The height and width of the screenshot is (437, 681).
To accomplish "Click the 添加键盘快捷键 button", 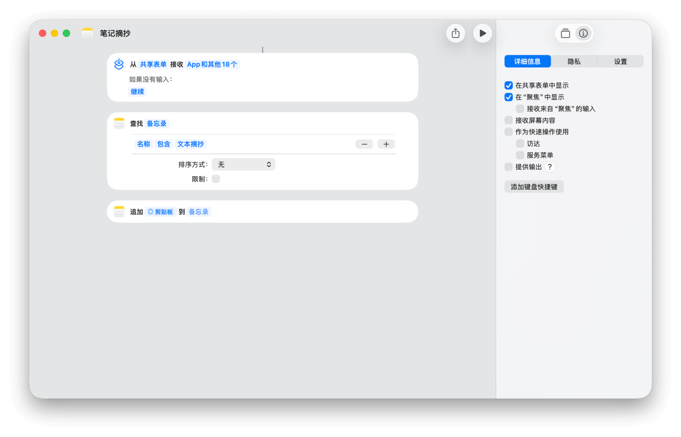I will (534, 187).
